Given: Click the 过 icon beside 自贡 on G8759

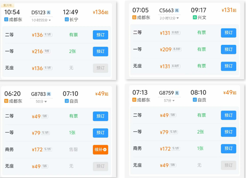Looking at the screenshot, I should 195,100.
